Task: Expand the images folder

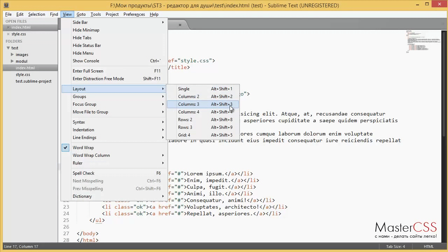Action: 12,55
